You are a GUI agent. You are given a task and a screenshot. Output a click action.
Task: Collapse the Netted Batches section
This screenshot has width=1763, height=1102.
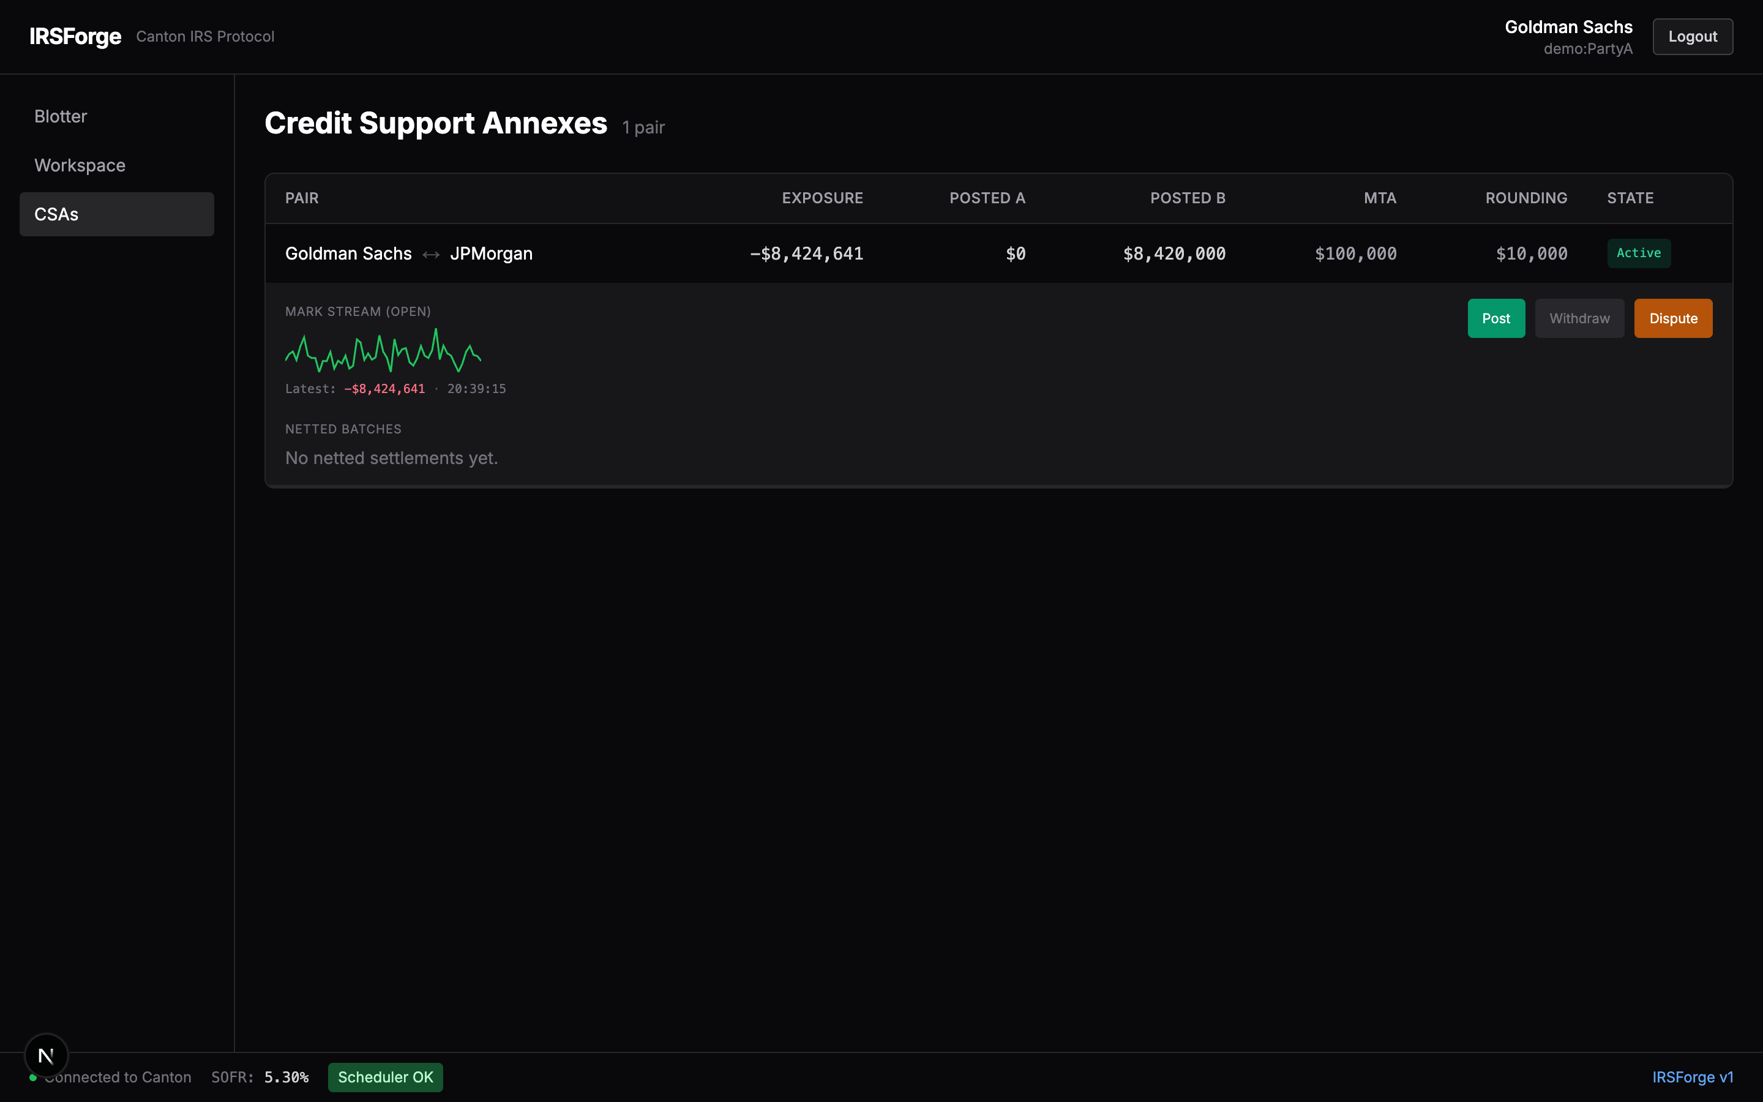pyautogui.click(x=343, y=429)
